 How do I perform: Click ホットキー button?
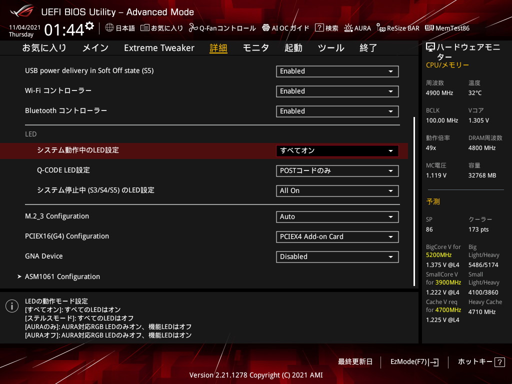click(481, 362)
